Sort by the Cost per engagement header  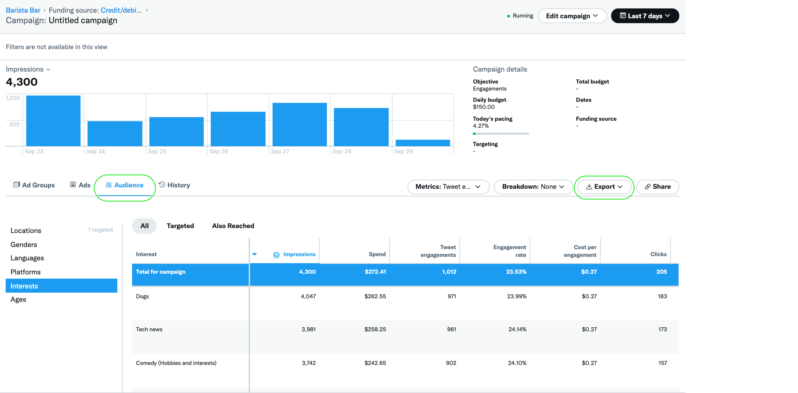pyautogui.click(x=580, y=251)
